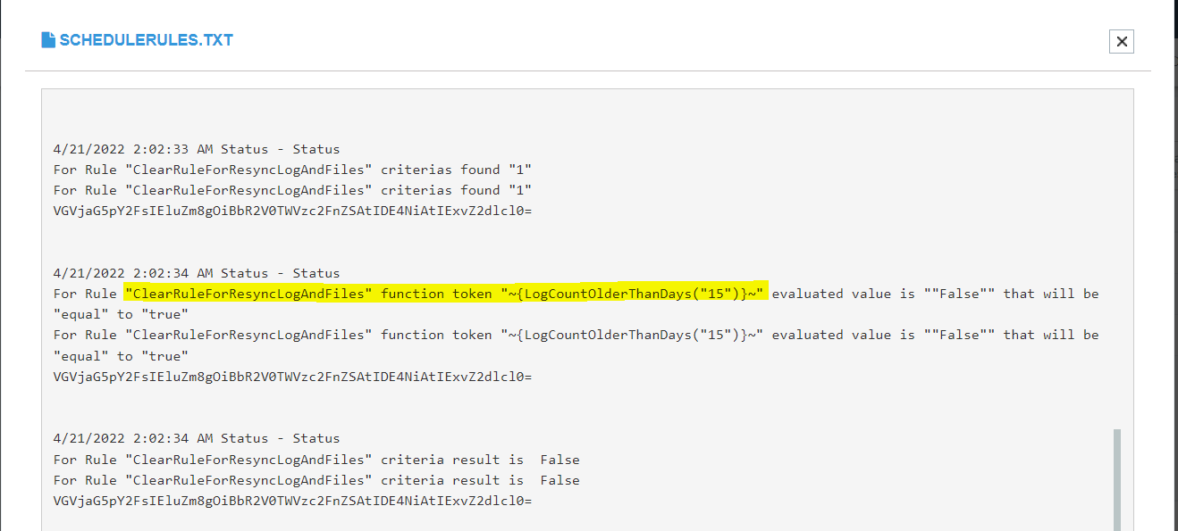1178x531 pixels.
Task: Click the second "equal" to "true" line
Action: coord(122,355)
